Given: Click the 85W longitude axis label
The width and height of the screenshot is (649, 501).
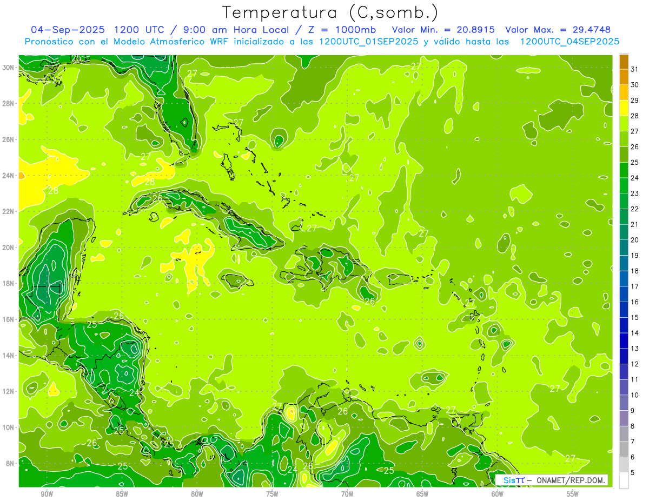Looking at the screenshot, I should pyautogui.click(x=122, y=494).
